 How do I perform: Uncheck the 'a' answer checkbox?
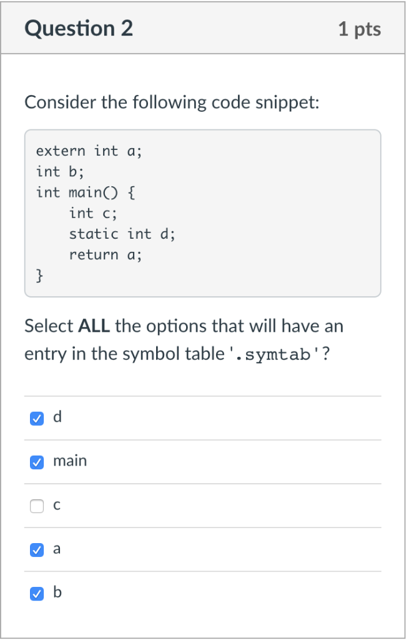pyautogui.click(x=37, y=550)
